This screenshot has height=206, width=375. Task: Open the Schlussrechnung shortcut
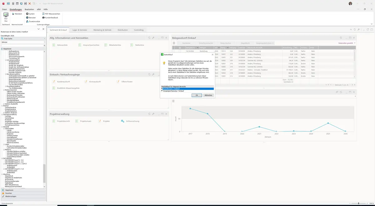[x=130, y=121]
